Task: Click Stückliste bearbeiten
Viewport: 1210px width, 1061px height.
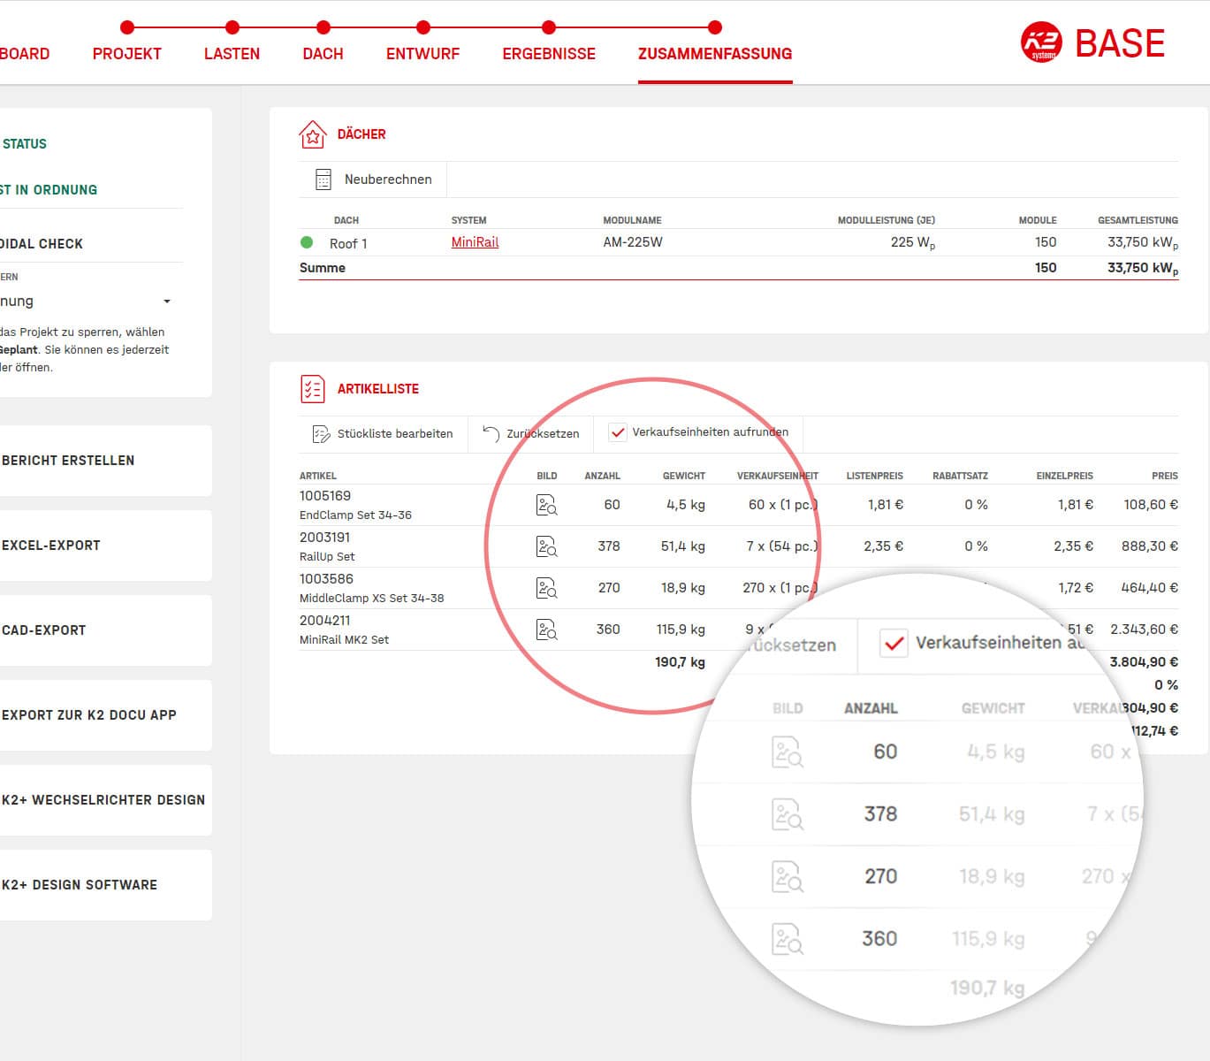Action: tap(383, 433)
